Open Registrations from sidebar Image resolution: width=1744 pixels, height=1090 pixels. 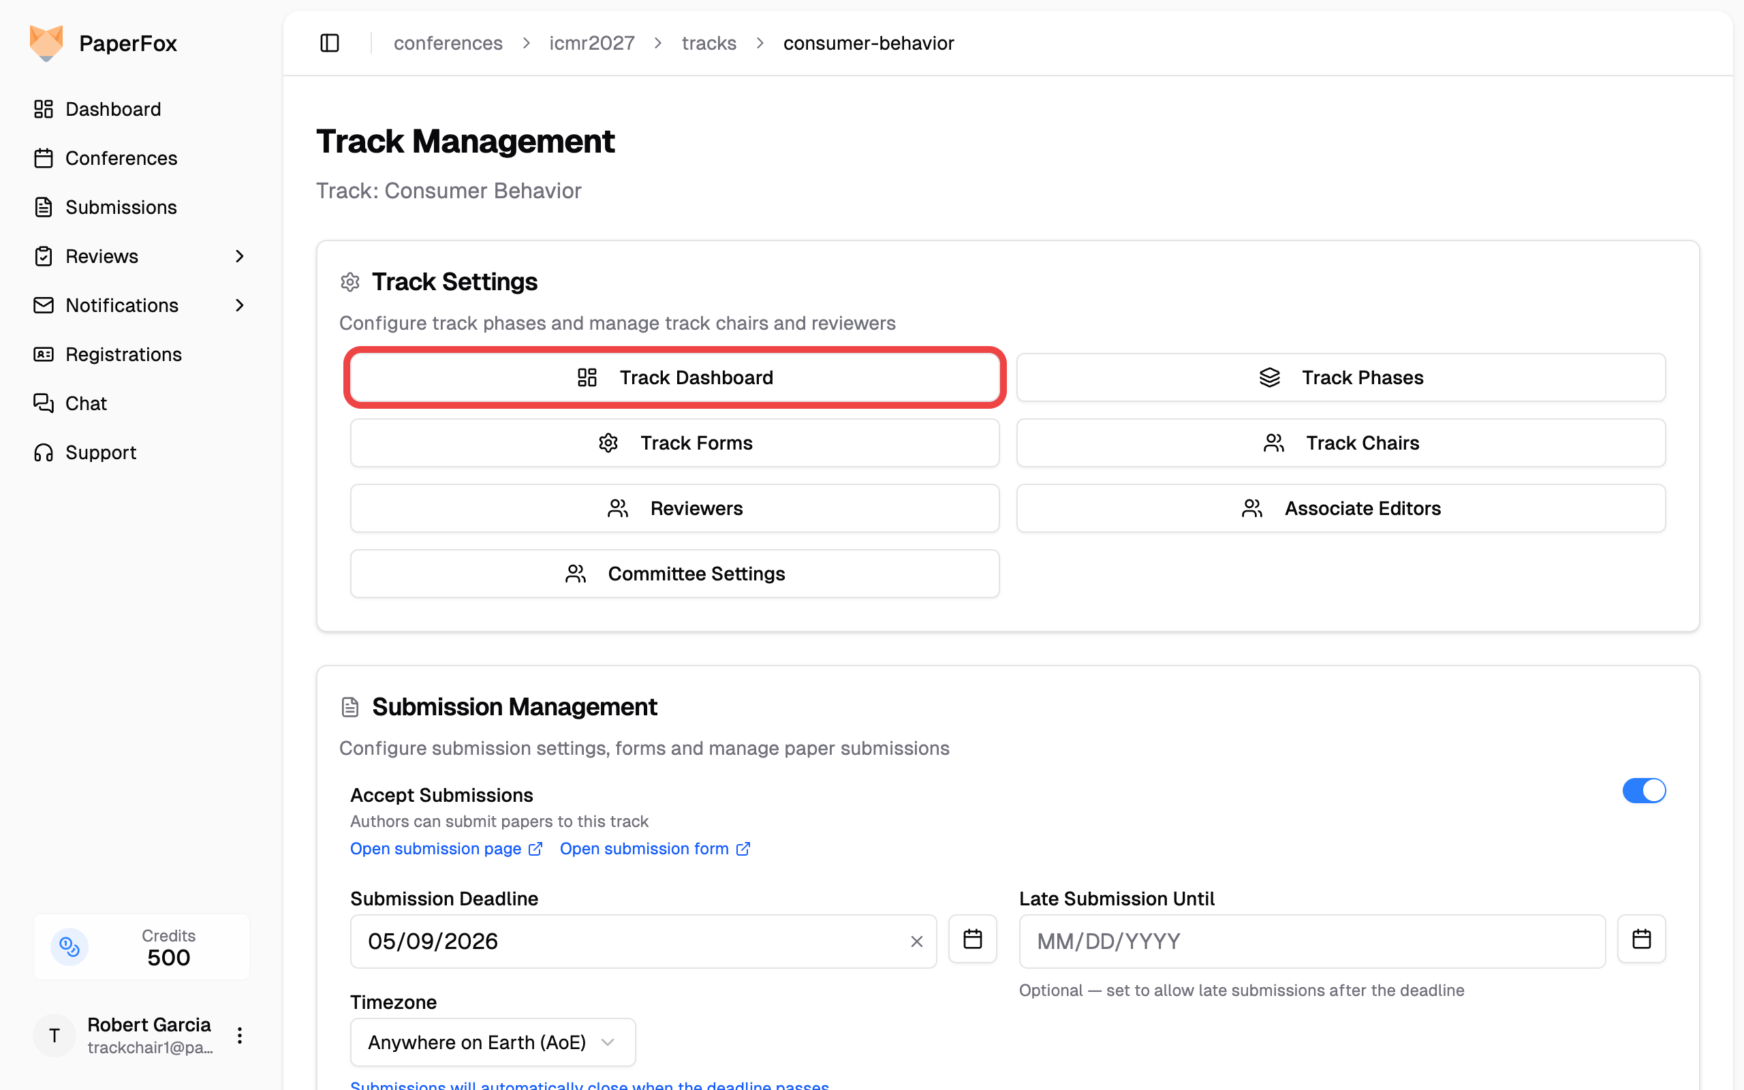point(123,354)
